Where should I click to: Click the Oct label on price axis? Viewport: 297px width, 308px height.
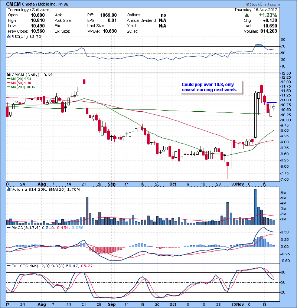tap(173, 184)
